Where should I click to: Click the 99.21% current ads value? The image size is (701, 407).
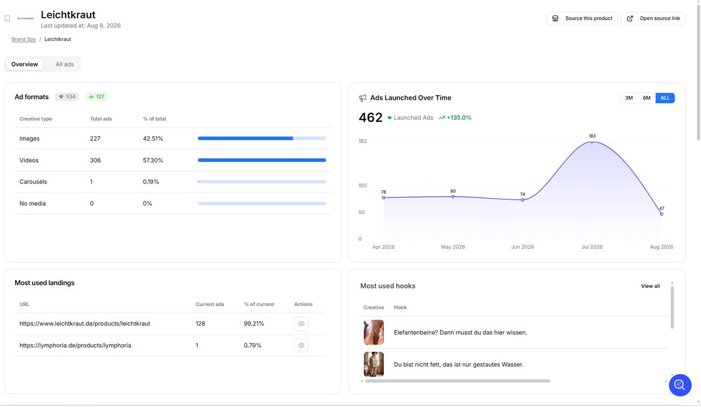[254, 323]
